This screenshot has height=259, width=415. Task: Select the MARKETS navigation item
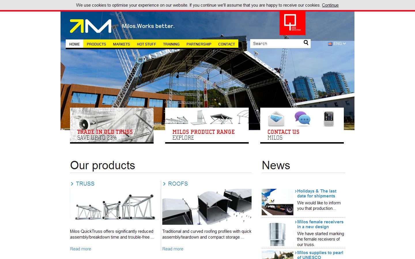(121, 44)
